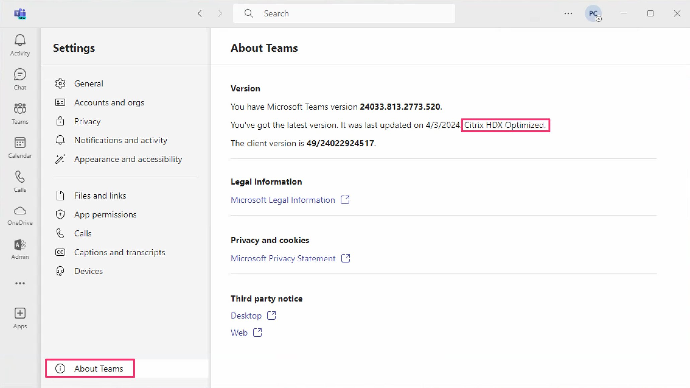690x388 pixels.
Task: Click the PC profile avatar
Action: coord(594,13)
